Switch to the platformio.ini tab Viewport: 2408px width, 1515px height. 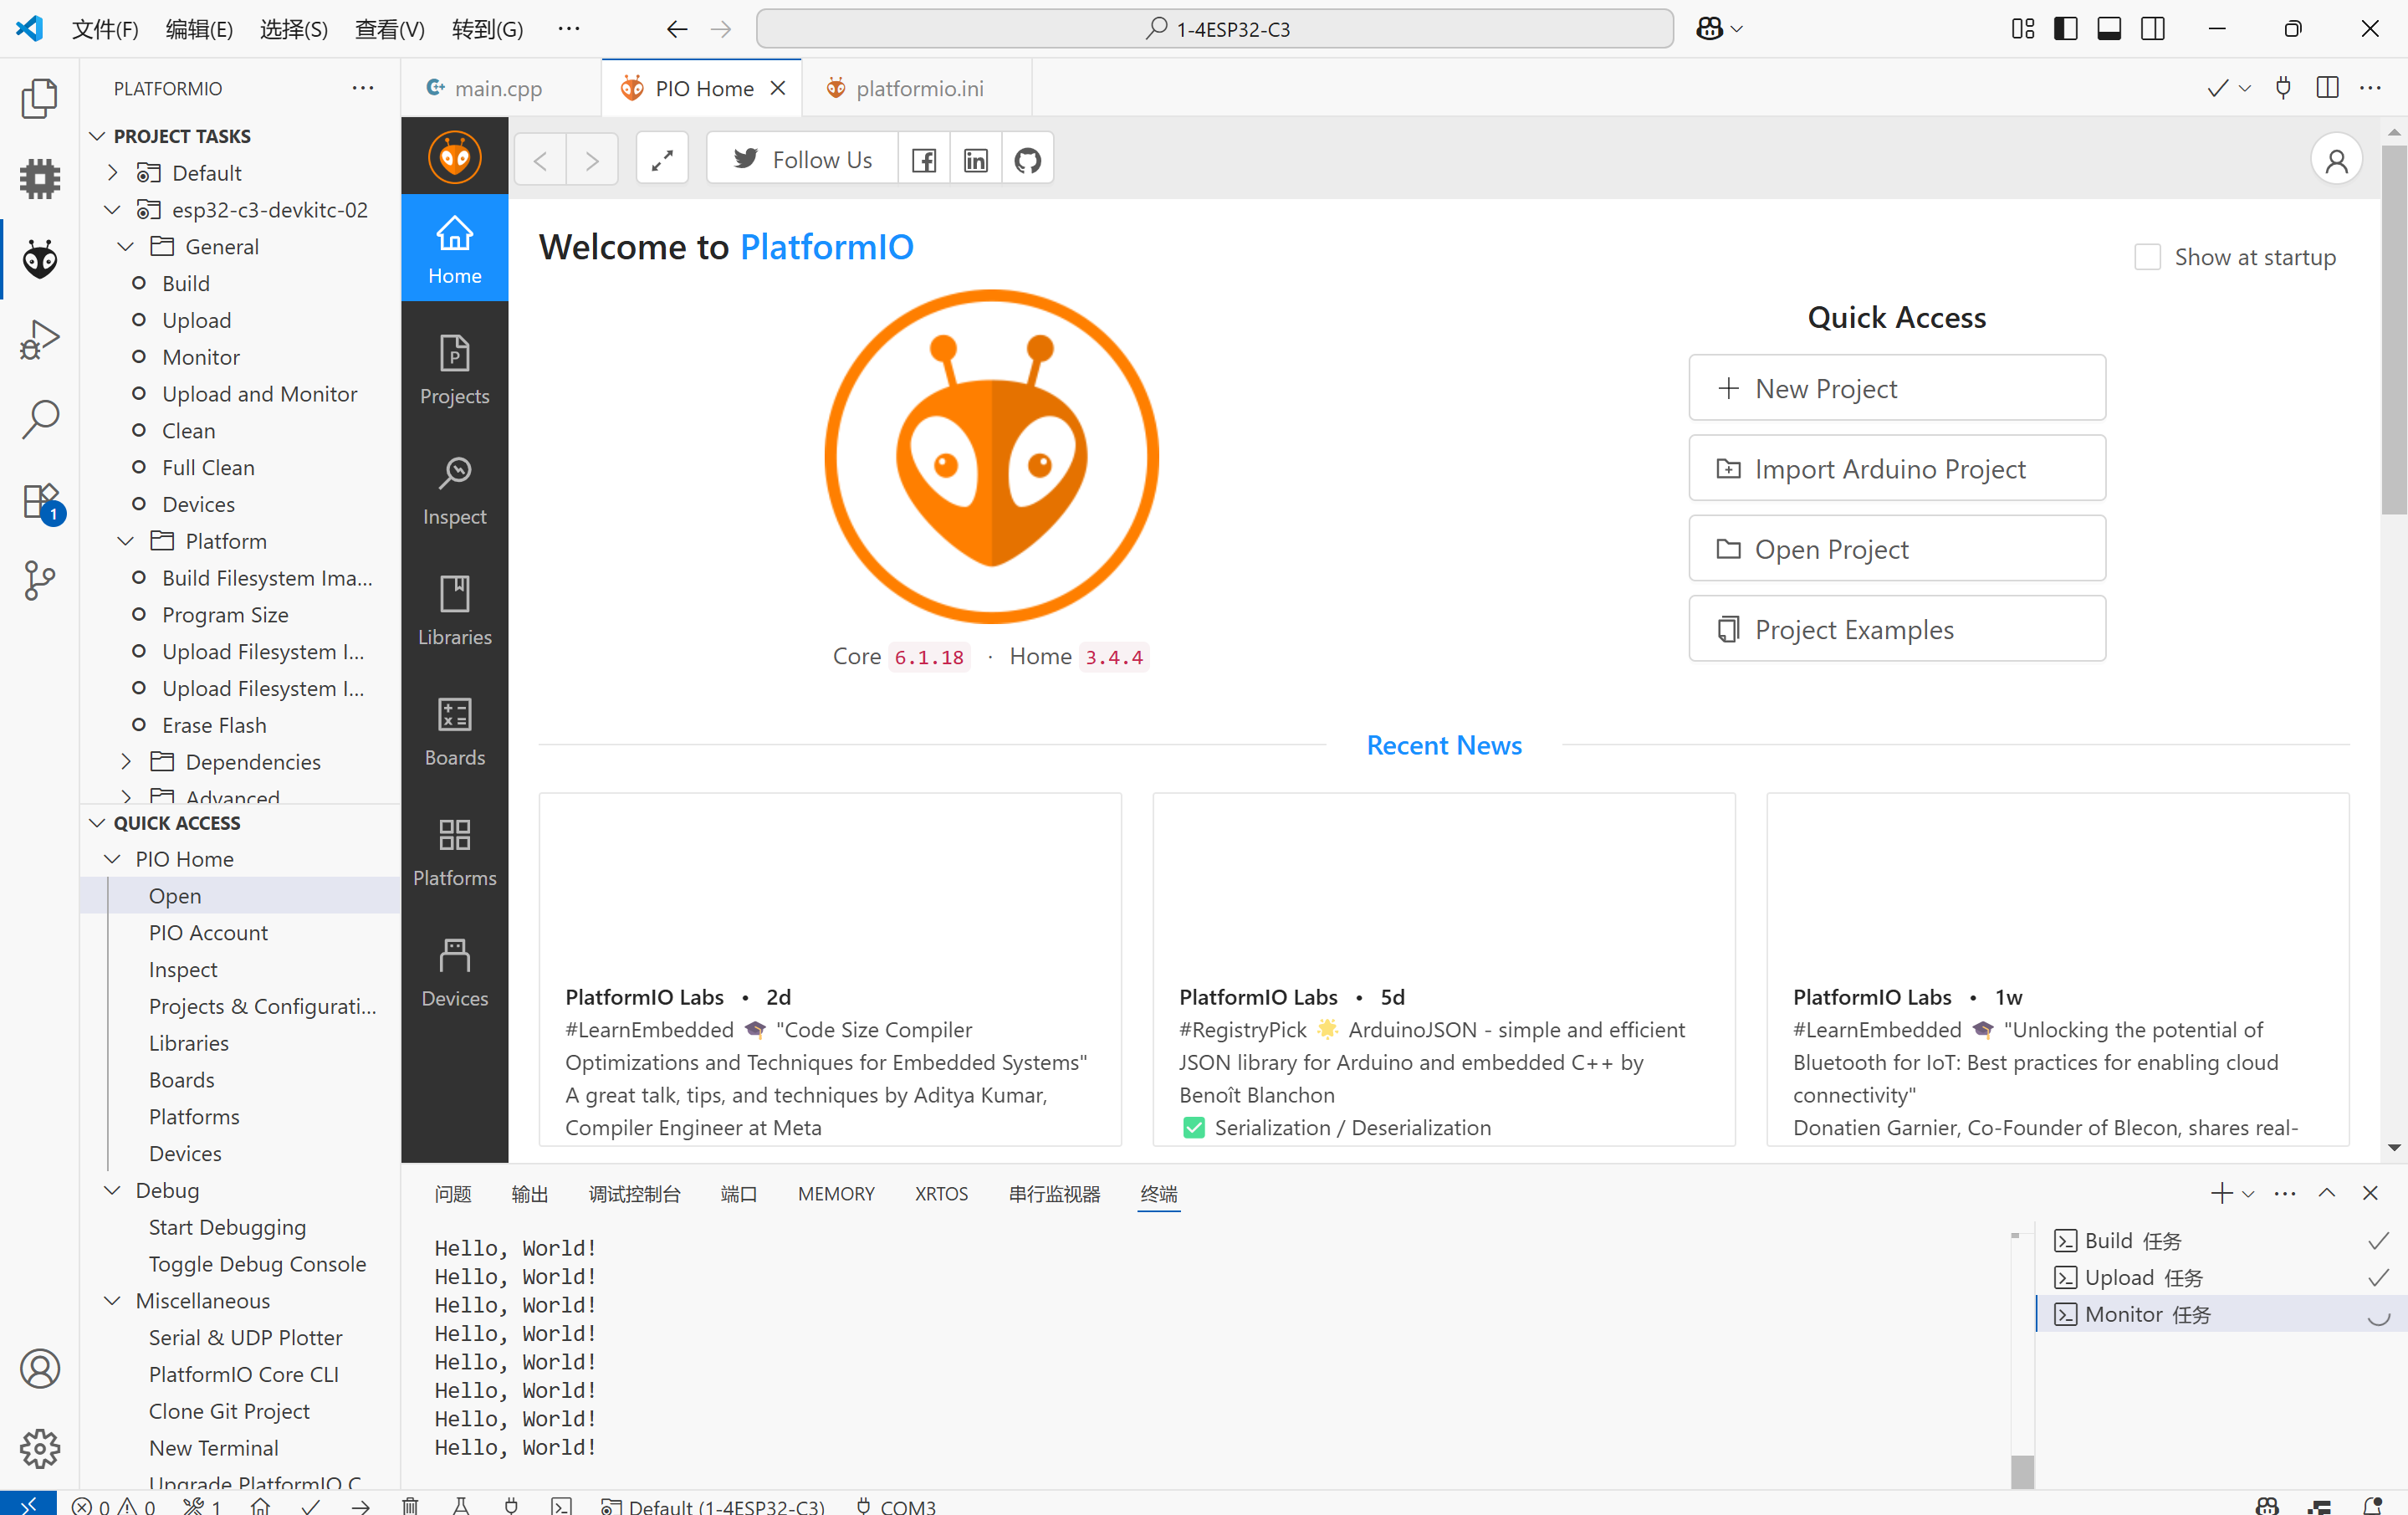(918, 88)
